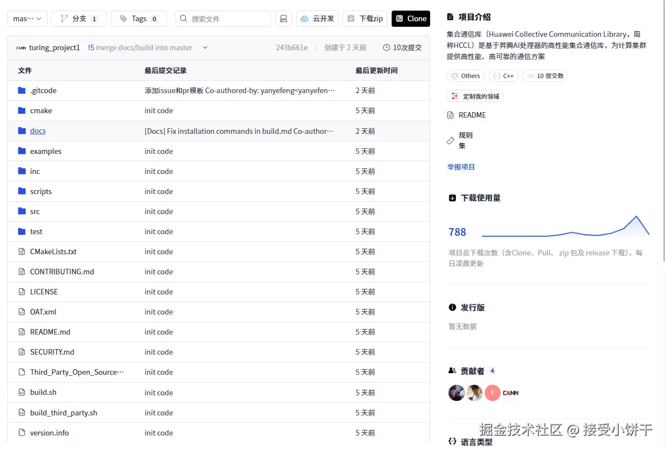Open the docs commit message about build.md

click(x=239, y=131)
